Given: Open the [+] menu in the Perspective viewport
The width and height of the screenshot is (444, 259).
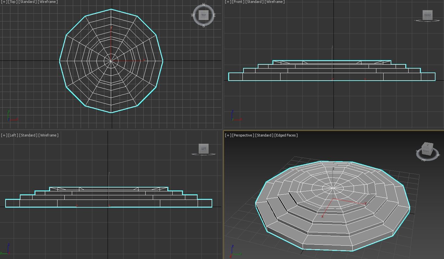Looking at the screenshot, I should (228, 135).
